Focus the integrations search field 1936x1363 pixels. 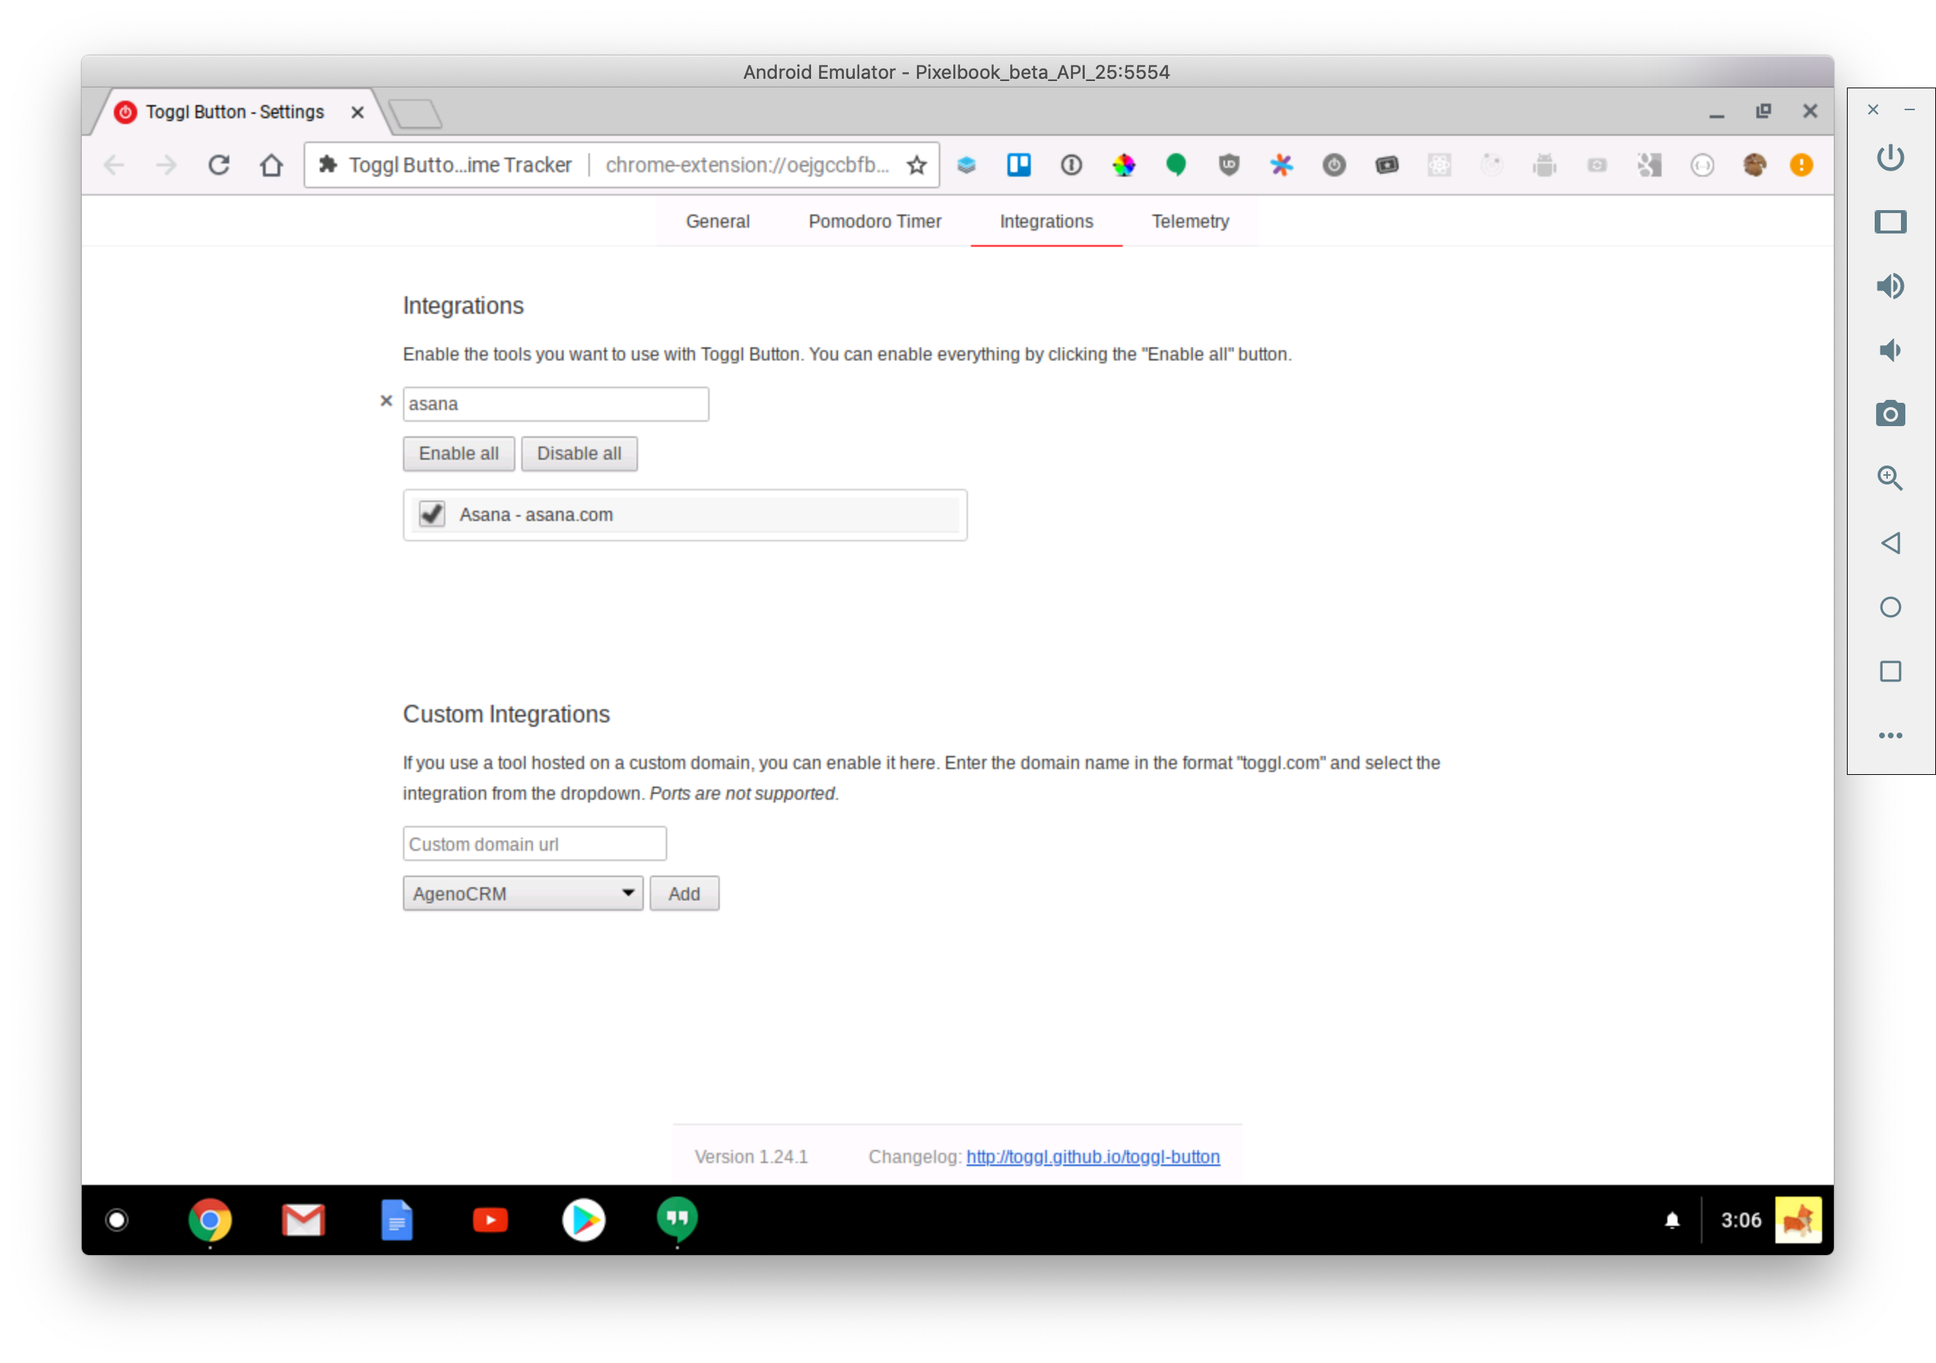pyautogui.click(x=556, y=405)
